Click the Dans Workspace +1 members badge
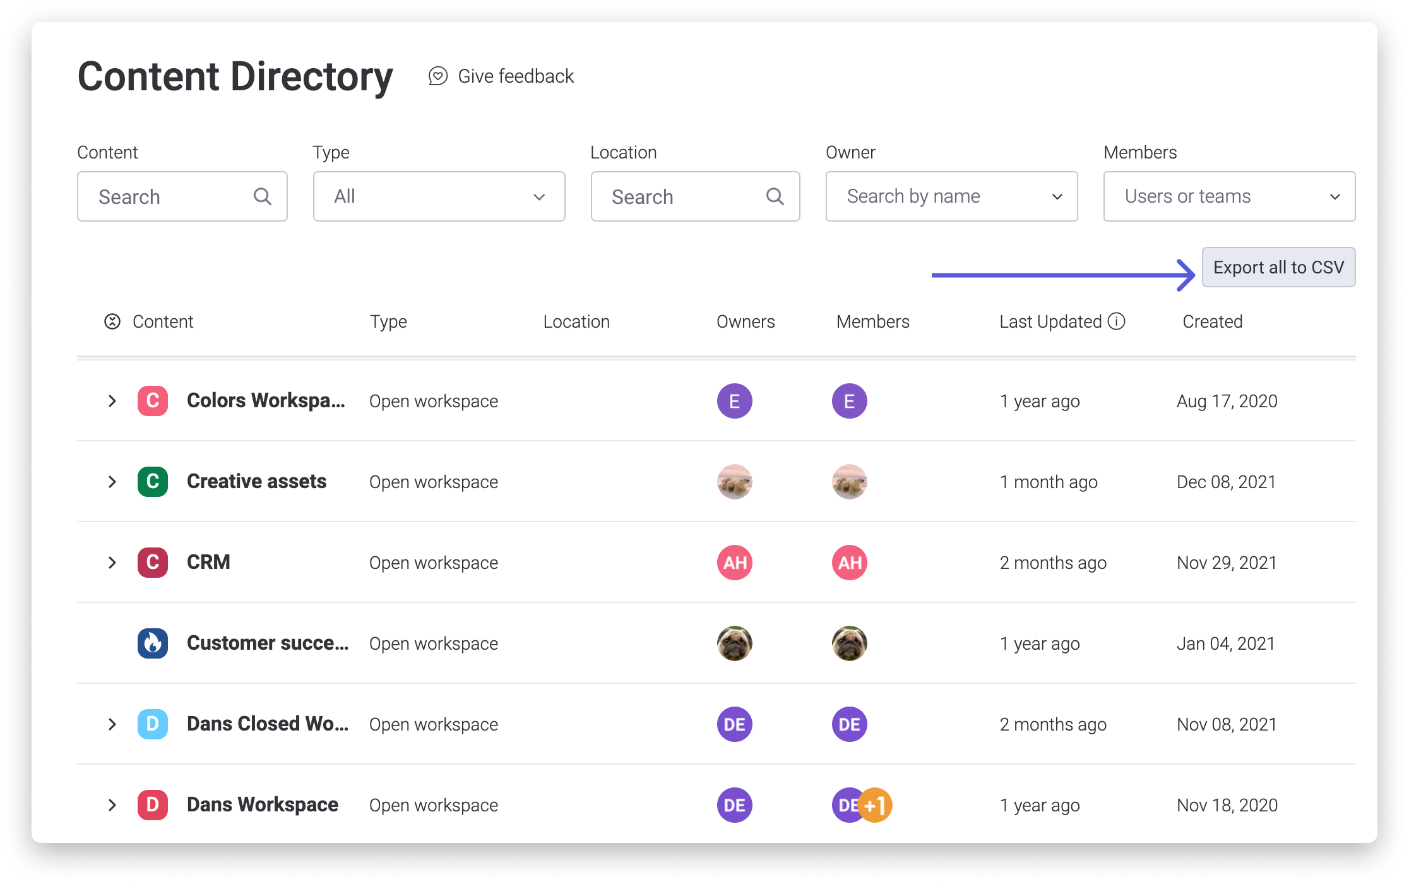Image resolution: width=1409 pixels, height=884 pixels. [x=872, y=804]
